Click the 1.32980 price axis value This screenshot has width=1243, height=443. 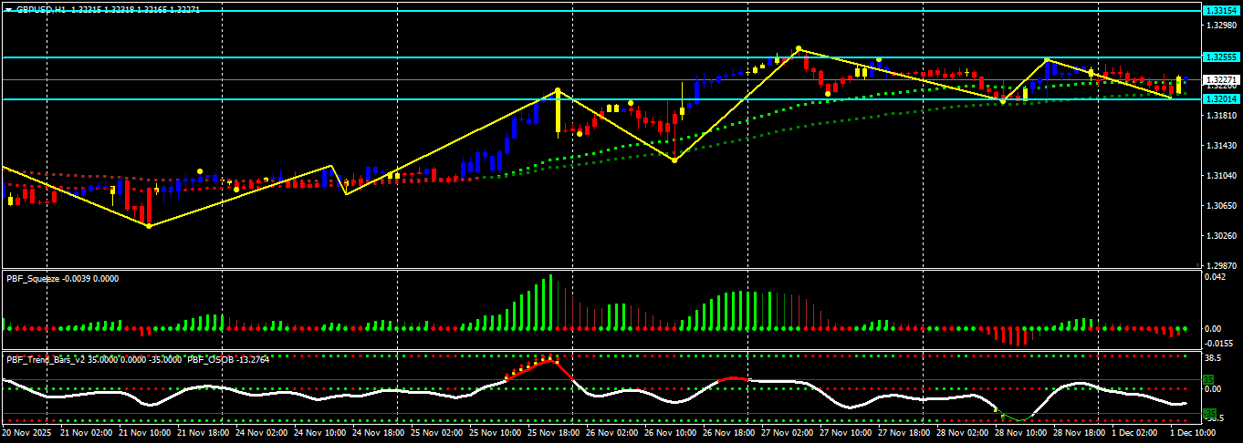(1221, 26)
